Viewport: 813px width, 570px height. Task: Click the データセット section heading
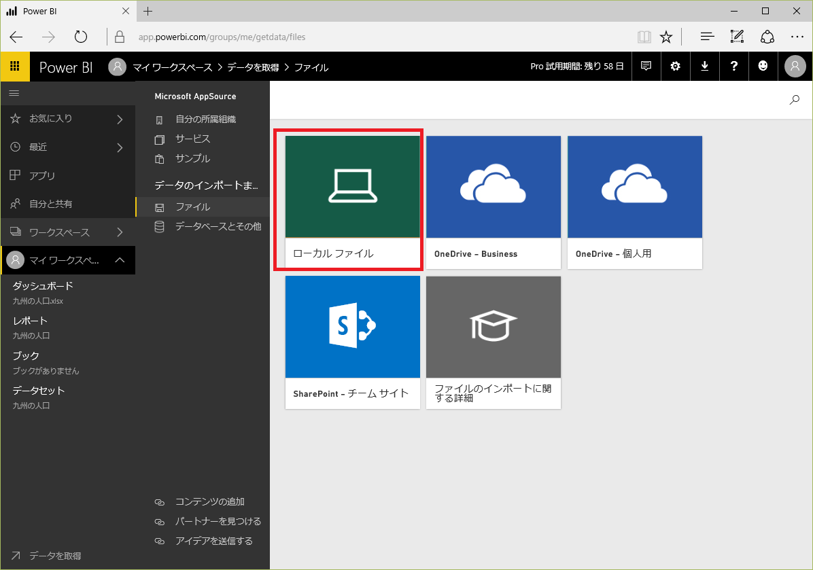[39, 391]
